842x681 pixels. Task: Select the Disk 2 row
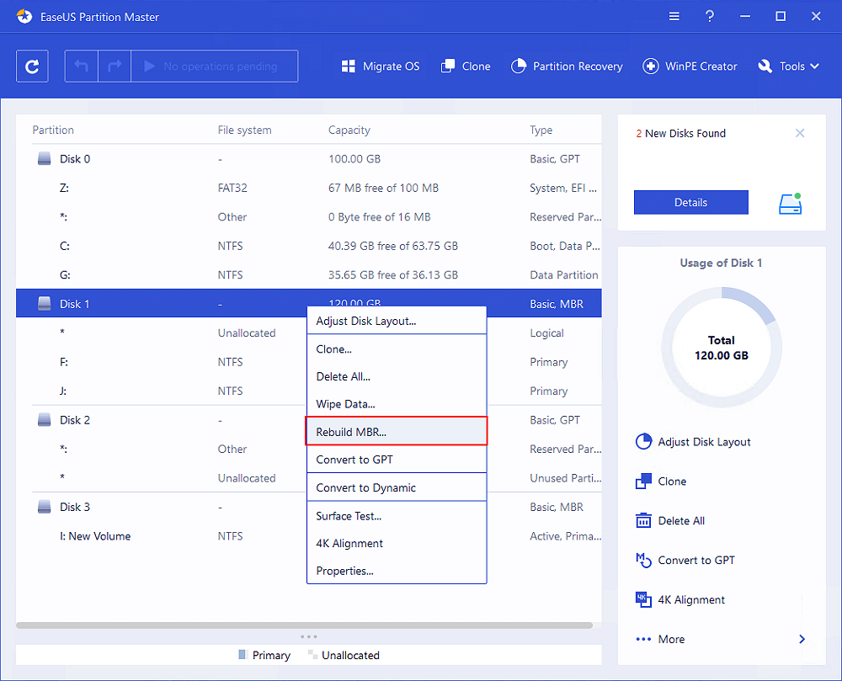[309, 420]
